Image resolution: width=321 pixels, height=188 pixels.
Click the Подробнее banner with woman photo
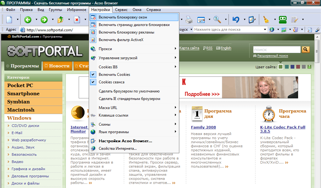[x=239, y=87]
